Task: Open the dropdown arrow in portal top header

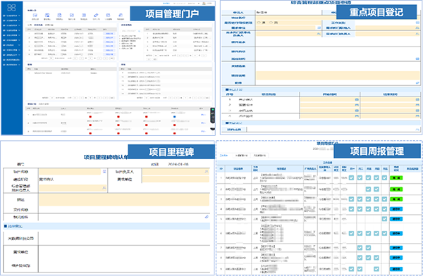Action: tap(199, 4)
